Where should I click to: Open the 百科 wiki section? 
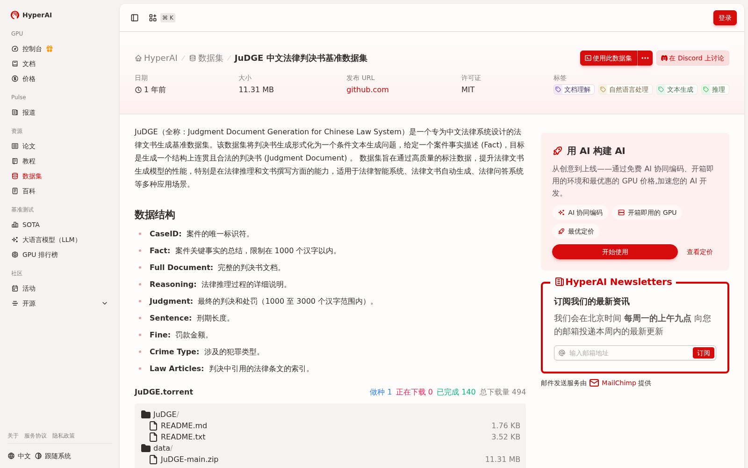(x=60, y=191)
